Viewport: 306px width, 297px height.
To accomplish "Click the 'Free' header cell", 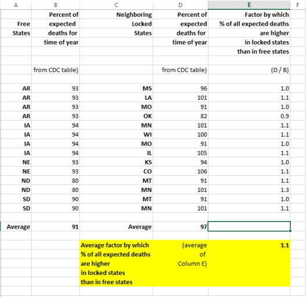I will tap(16, 24).
